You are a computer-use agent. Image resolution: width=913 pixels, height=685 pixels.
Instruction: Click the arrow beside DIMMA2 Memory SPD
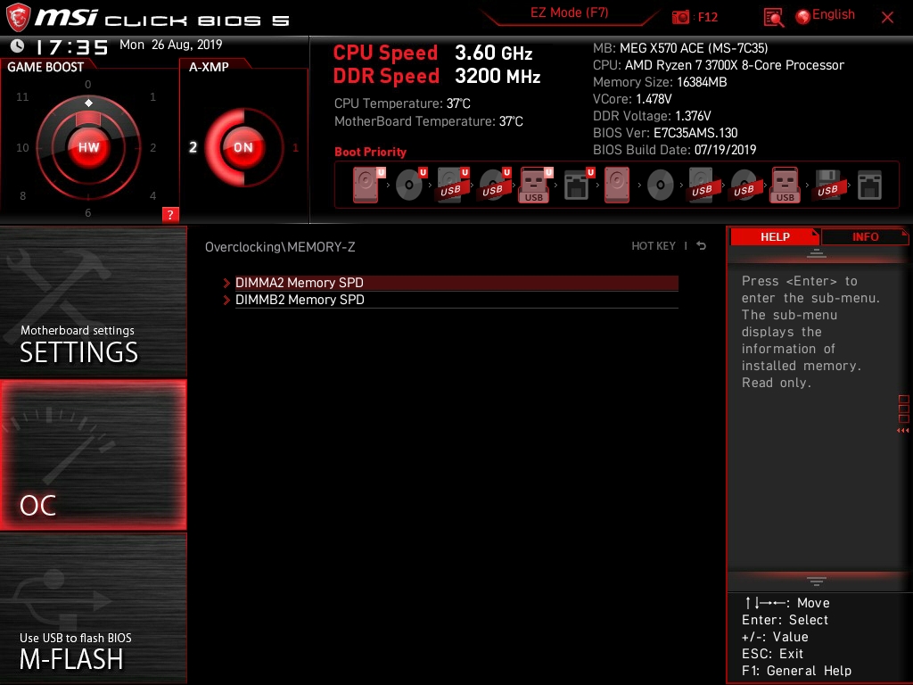coord(226,283)
